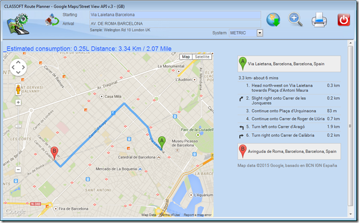Click Catedral de Barcelona landmark icon
This screenshot has width=359, height=223.
158,157
